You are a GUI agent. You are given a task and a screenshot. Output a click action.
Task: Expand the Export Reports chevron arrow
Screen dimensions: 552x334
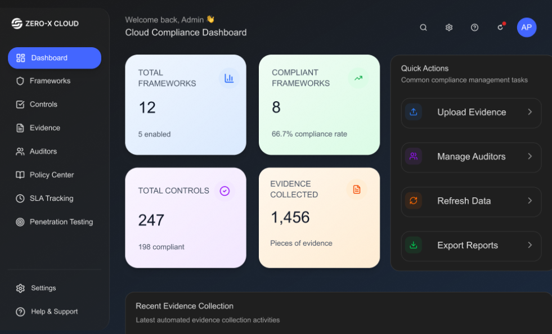529,245
